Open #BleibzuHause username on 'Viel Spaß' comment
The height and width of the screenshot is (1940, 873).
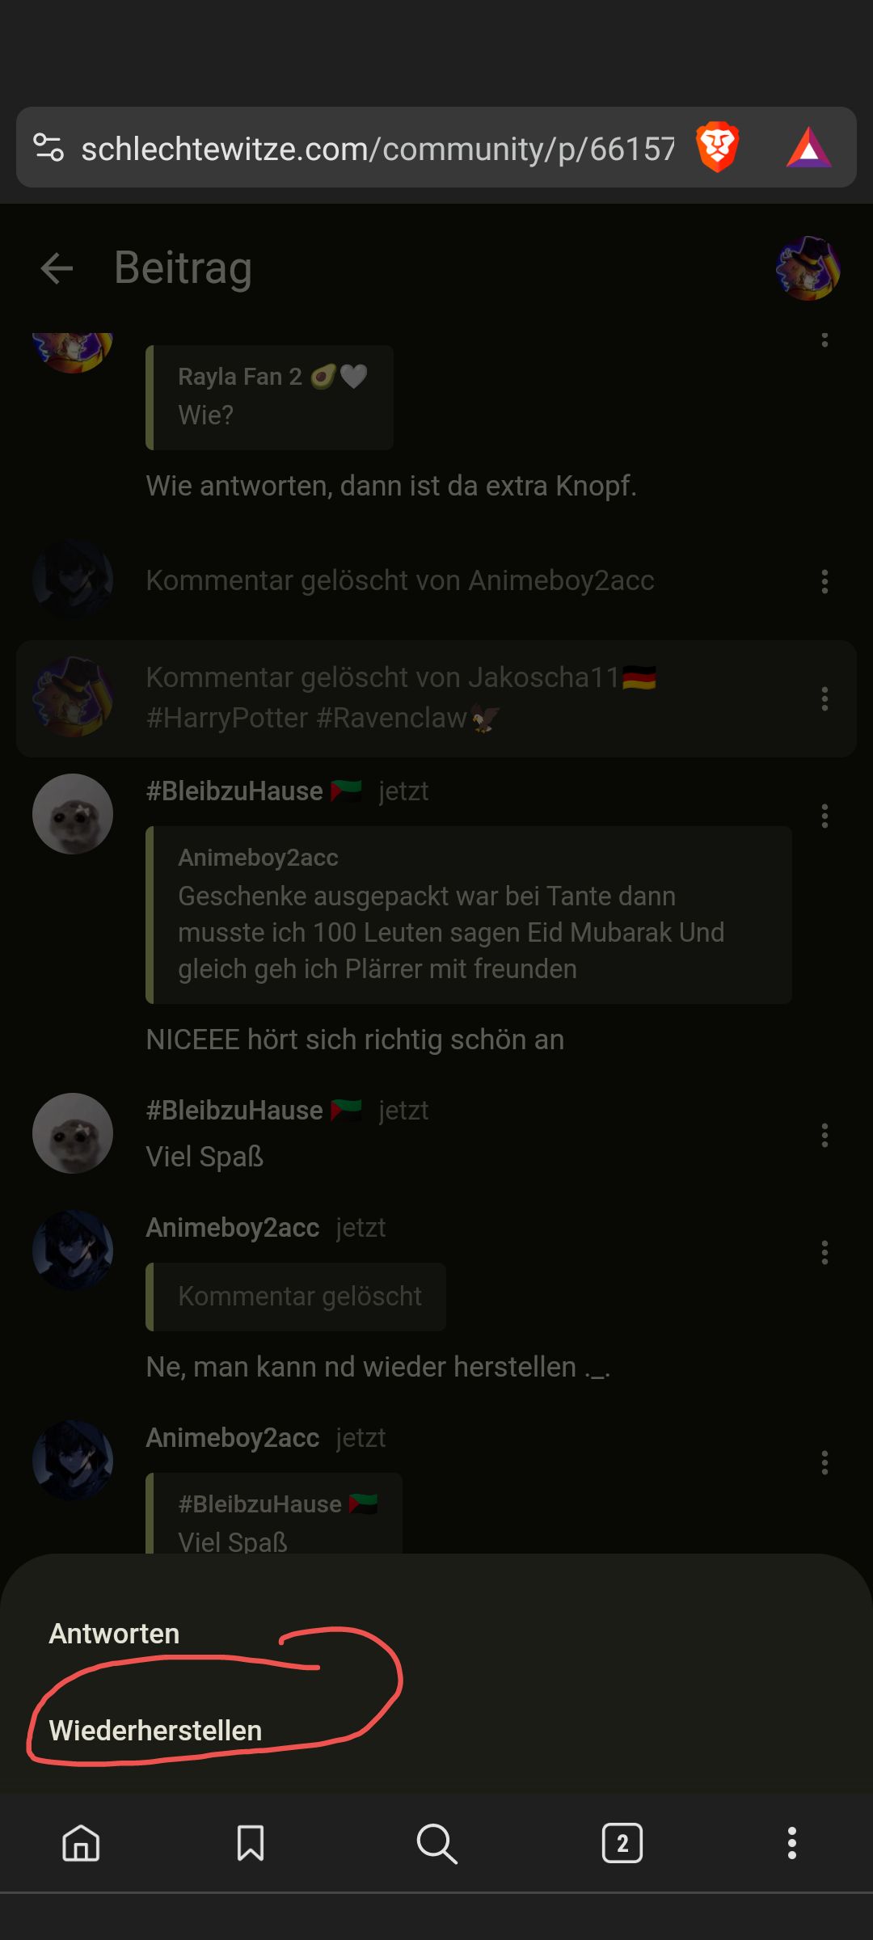[x=234, y=1111]
